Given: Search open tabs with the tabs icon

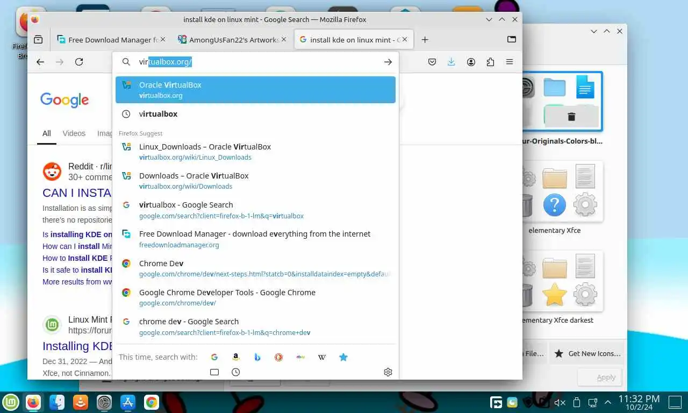Looking at the screenshot, I should click(214, 372).
